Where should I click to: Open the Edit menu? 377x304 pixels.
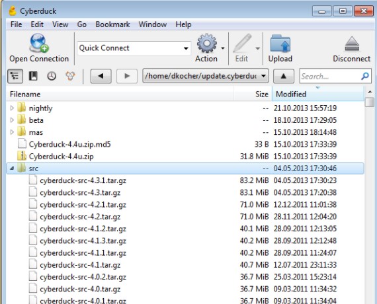pos(37,24)
